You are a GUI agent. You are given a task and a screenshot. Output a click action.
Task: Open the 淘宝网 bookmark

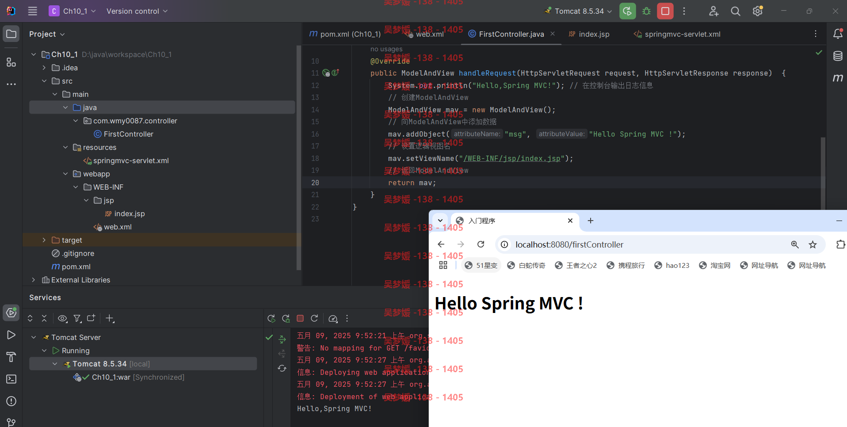click(714, 265)
